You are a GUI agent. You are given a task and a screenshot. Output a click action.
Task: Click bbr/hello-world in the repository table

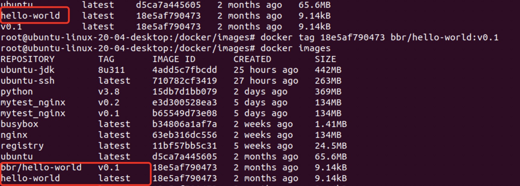tap(41, 168)
